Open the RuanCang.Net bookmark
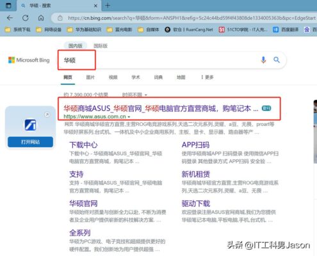Viewport: 317px width, 256px height. tap(189, 29)
